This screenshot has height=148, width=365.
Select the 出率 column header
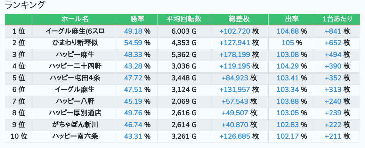(292, 19)
